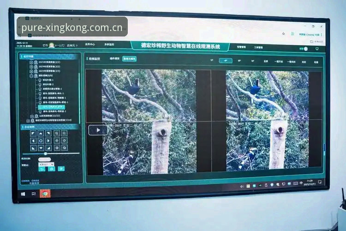The height and width of the screenshot is (231, 346).
Task: Click the Chinese input method tray indicator
Action: 301,183
